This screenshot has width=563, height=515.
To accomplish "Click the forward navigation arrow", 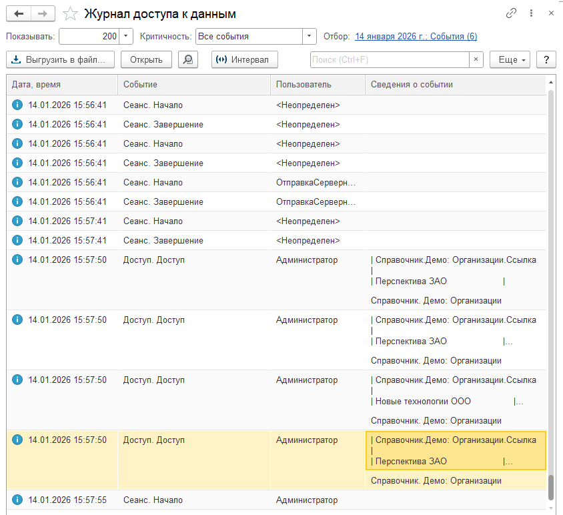I will point(43,13).
